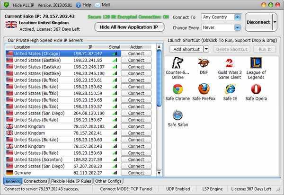Image resolution: width=284 pixels, height=195 pixels.
Task: Select the Safe Opera shortcut
Action: tap(256, 92)
